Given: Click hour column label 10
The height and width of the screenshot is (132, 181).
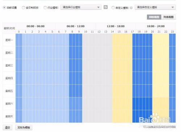Looking at the screenshot, I should (85, 32).
